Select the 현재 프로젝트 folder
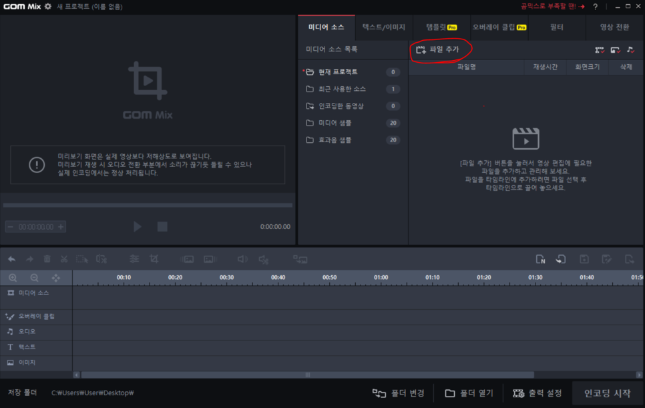Image resolution: width=645 pixels, height=408 pixels. click(x=353, y=72)
